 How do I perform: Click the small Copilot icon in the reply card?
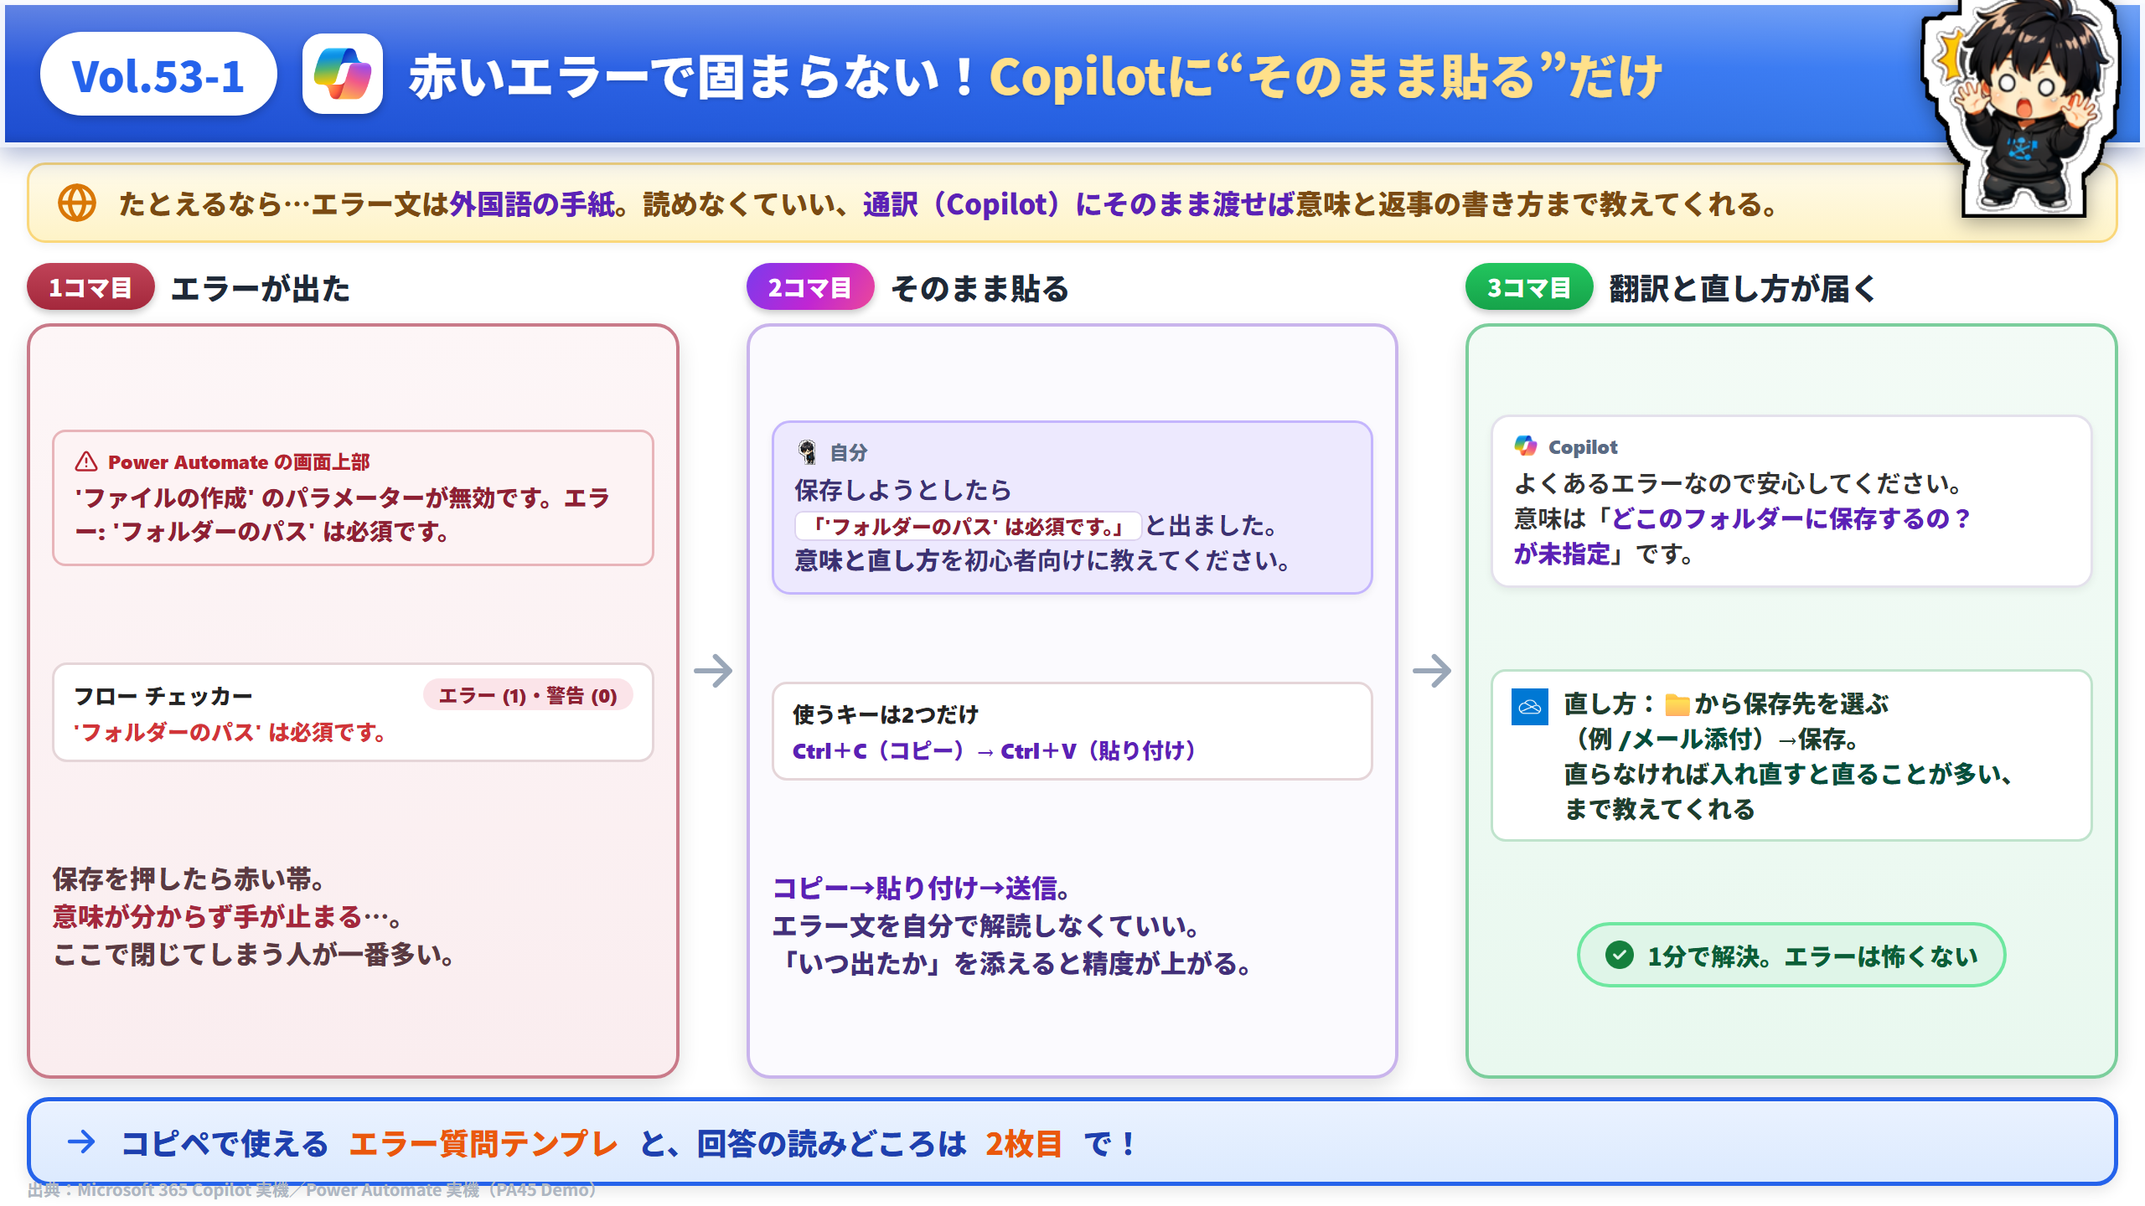(x=1526, y=446)
